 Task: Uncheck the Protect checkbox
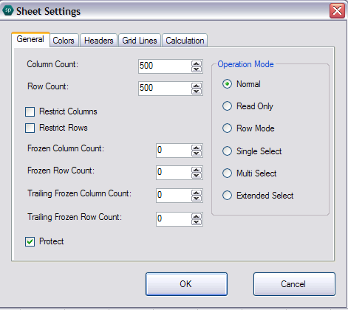pyautogui.click(x=30, y=241)
